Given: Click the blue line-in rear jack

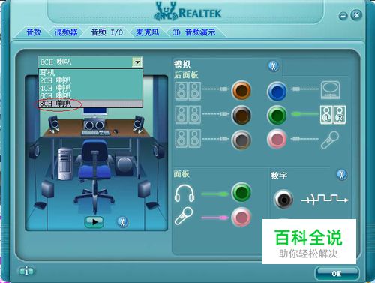Looking at the screenshot, I should pos(277,91).
